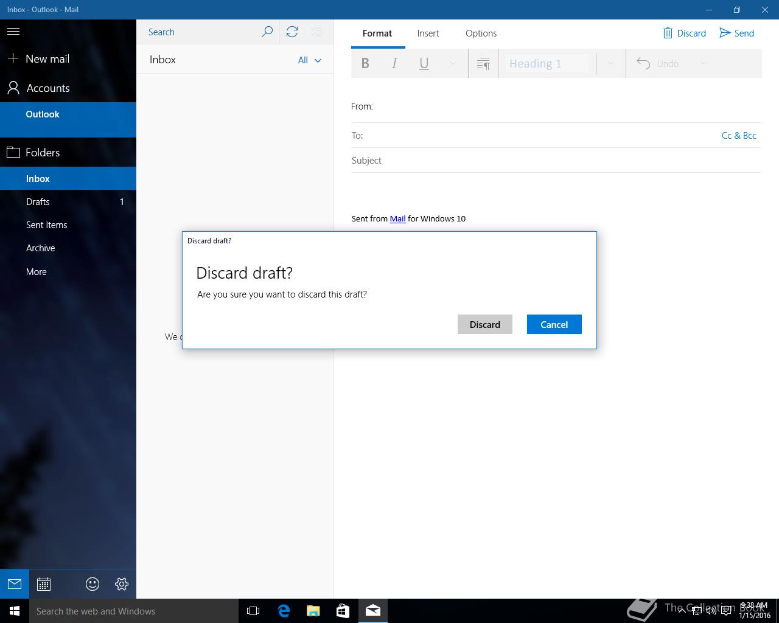
Task: Open Settings gear in the sidebar
Action: pyautogui.click(x=122, y=584)
